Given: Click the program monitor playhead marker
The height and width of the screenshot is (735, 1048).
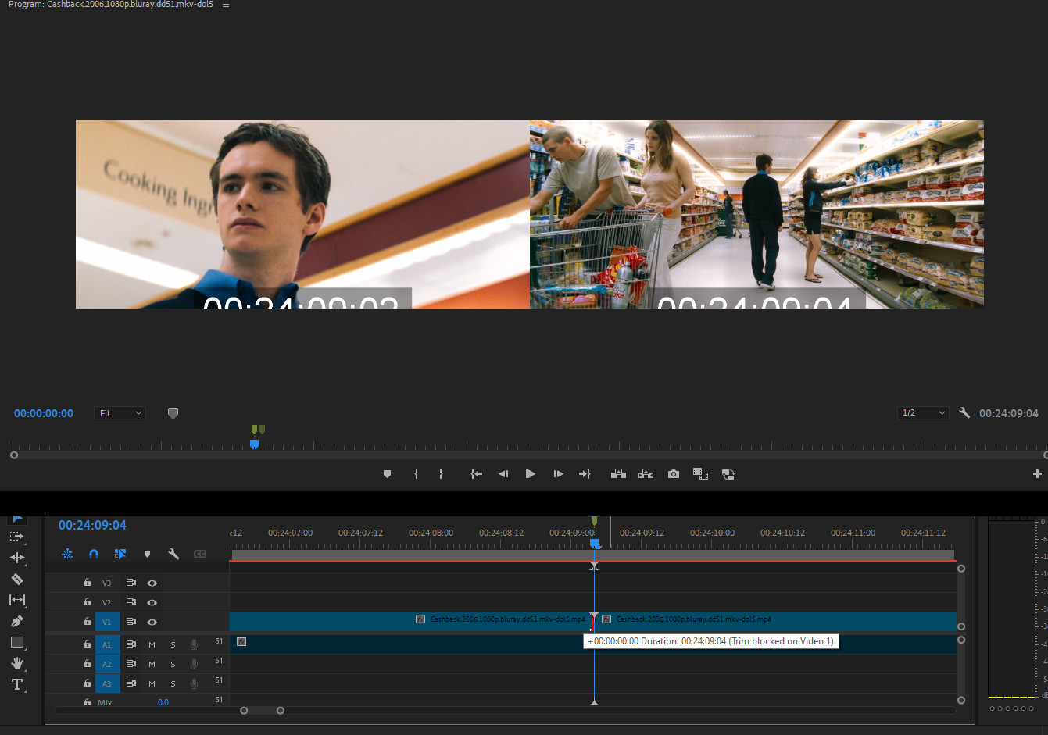Looking at the screenshot, I should [x=254, y=444].
